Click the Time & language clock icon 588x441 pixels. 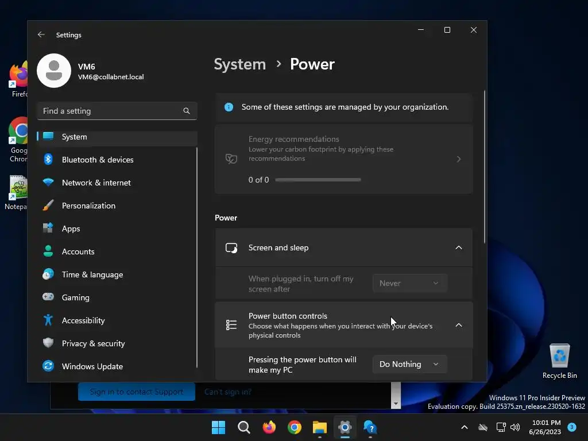(48, 274)
